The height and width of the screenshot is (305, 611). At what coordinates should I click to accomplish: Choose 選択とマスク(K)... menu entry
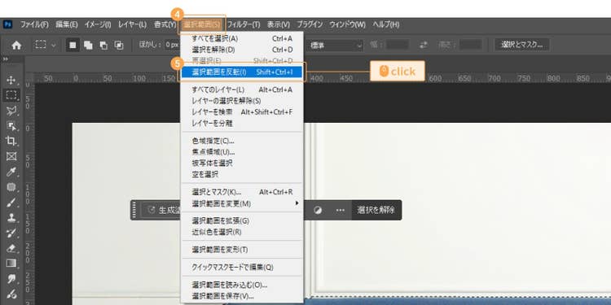point(242,192)
